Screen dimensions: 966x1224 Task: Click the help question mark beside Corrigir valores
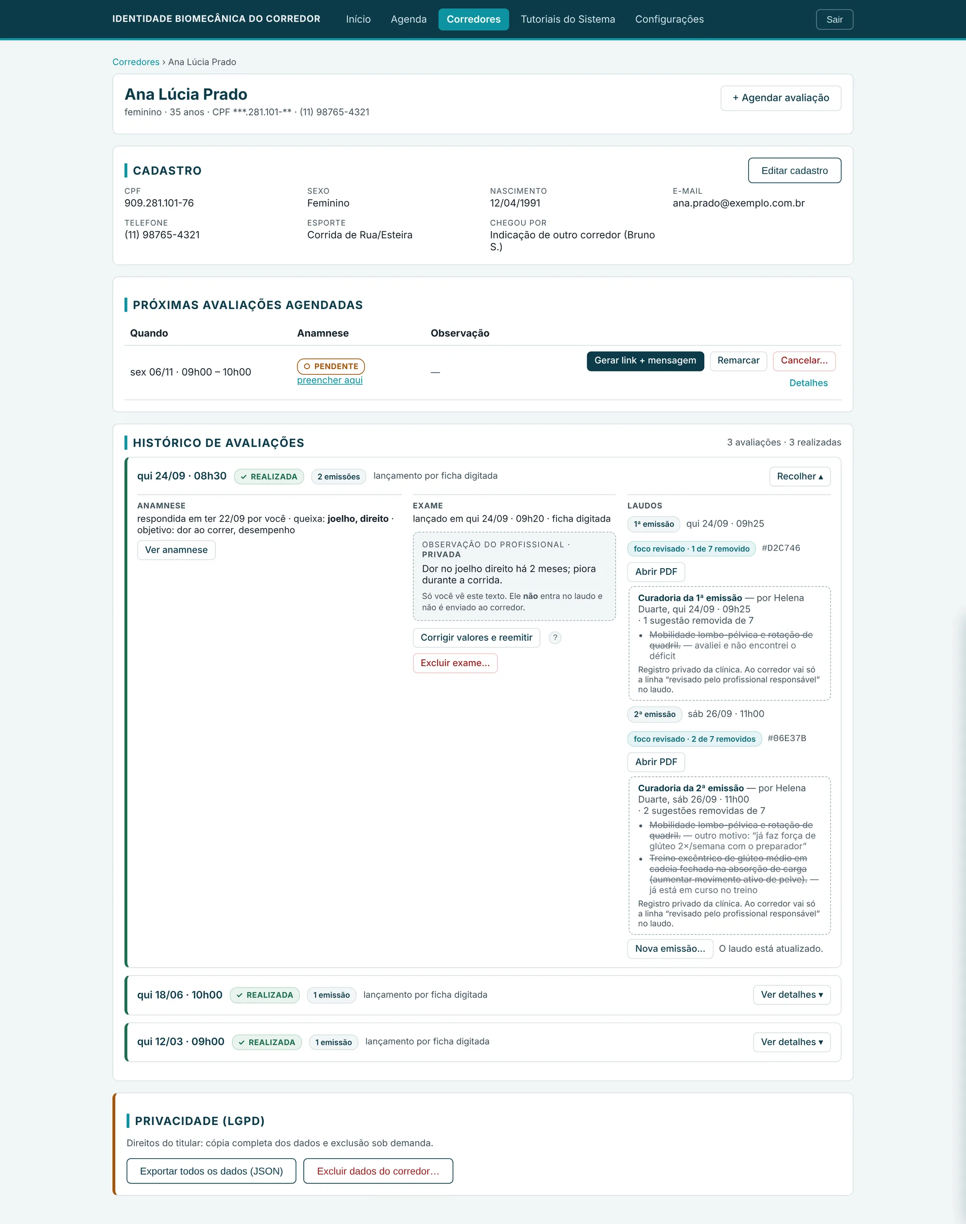(555, 638)
